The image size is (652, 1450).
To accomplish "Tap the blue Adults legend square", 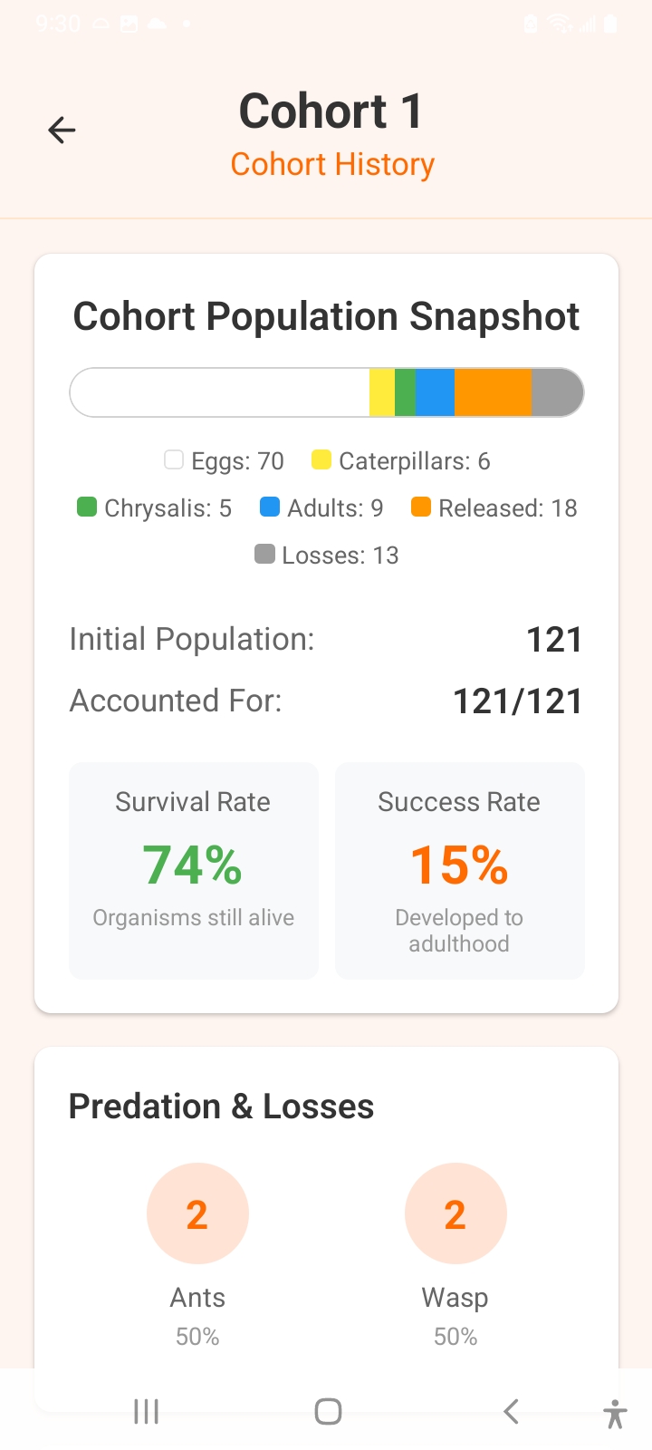I will coord(270,507).
